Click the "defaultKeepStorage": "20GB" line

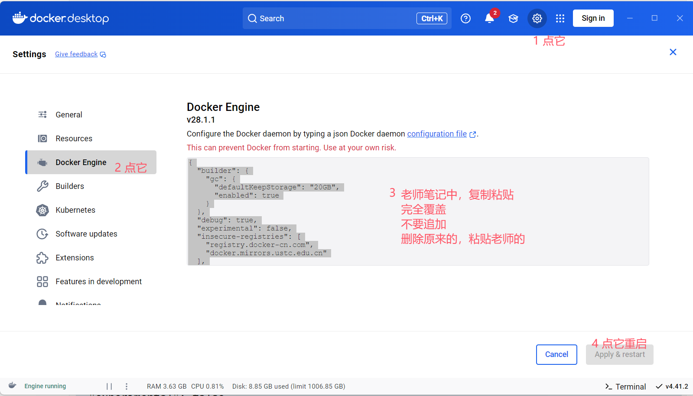pyautogui.click(x=277, y=187)
